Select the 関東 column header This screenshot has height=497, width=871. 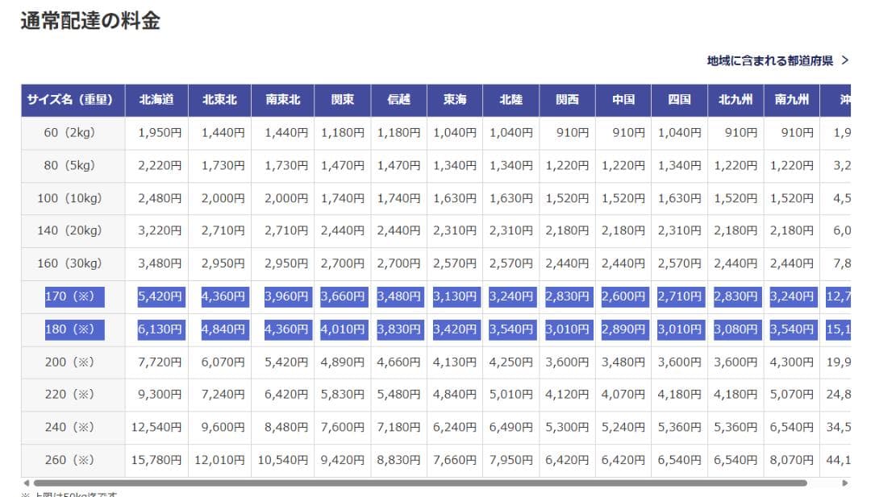click(x=343, y=100)
